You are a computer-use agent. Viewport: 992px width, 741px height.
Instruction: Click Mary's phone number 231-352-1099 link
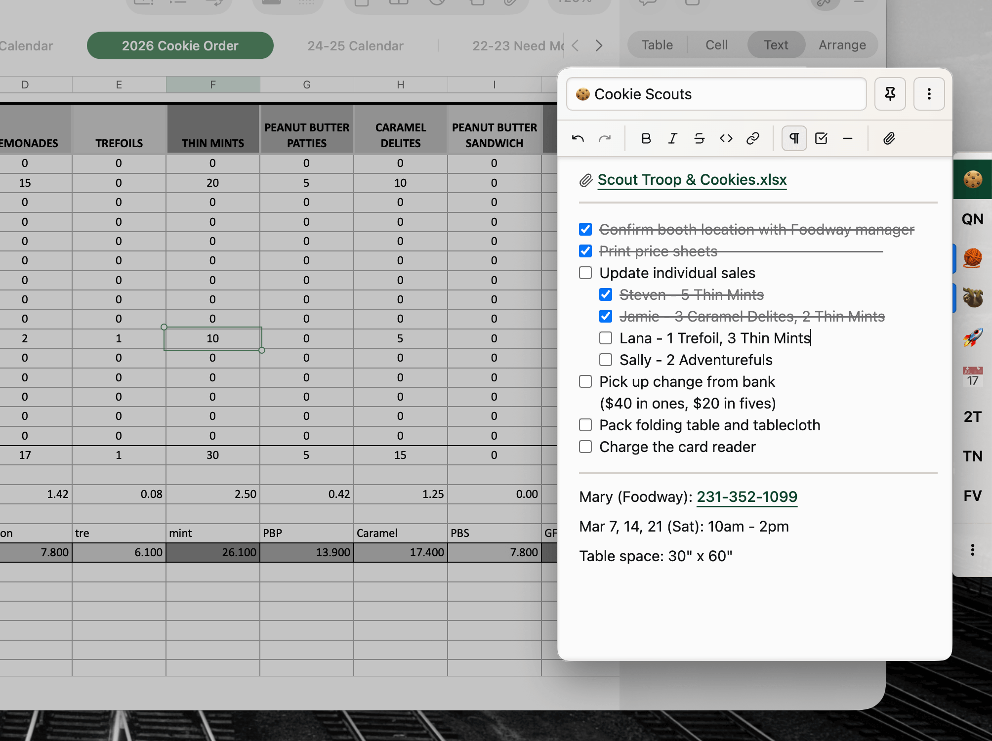[746, 497]
